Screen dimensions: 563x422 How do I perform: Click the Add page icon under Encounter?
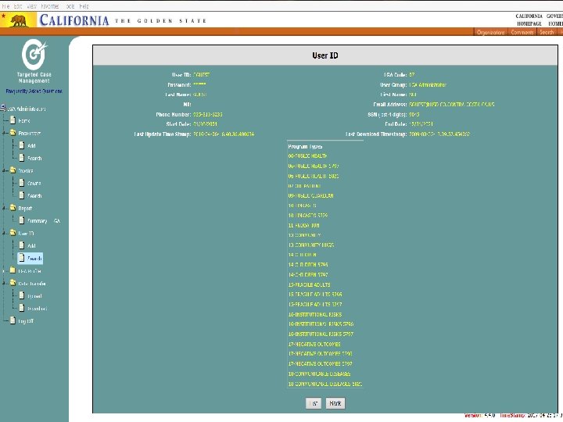(22, 145)
